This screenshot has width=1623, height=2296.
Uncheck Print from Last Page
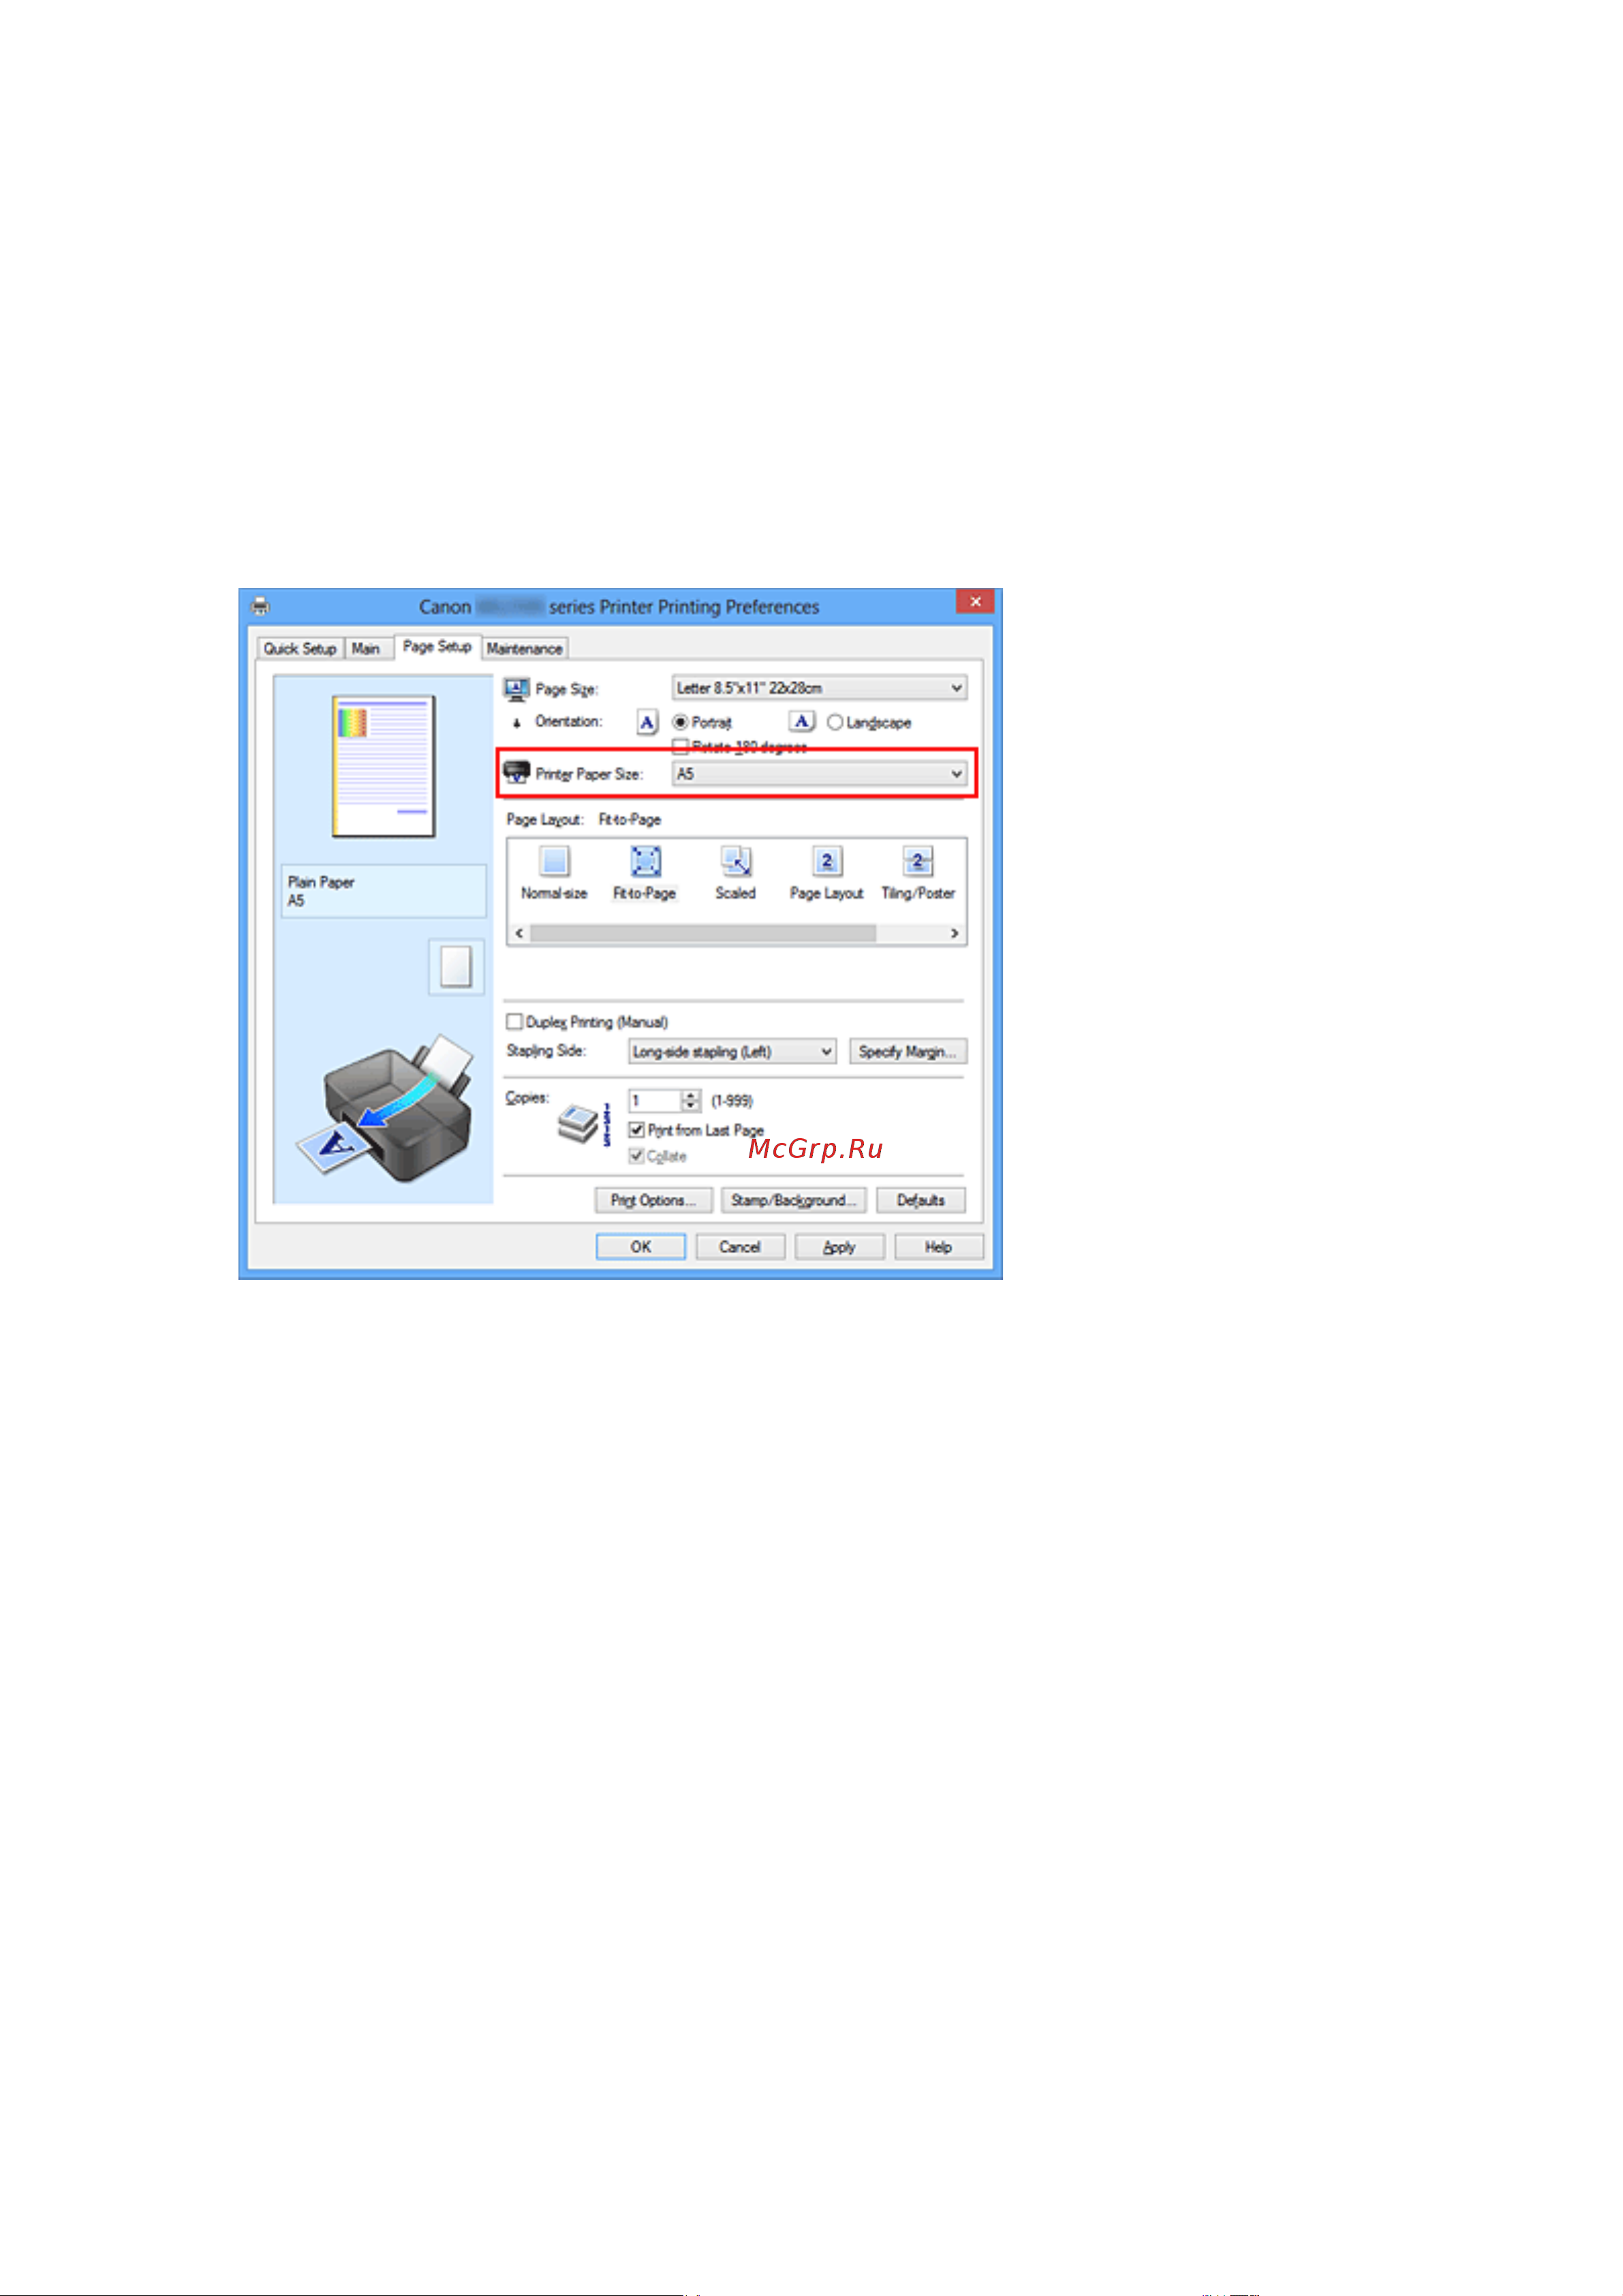tap(636, 1130)
